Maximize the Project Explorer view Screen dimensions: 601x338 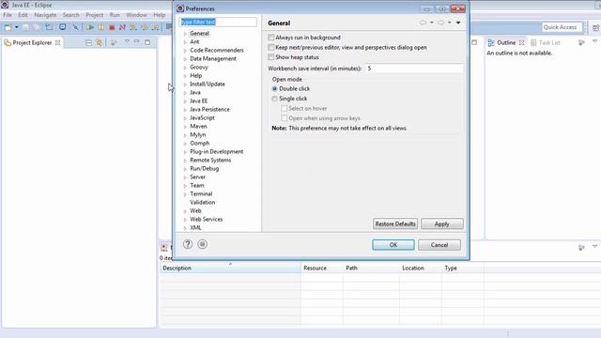147,42
